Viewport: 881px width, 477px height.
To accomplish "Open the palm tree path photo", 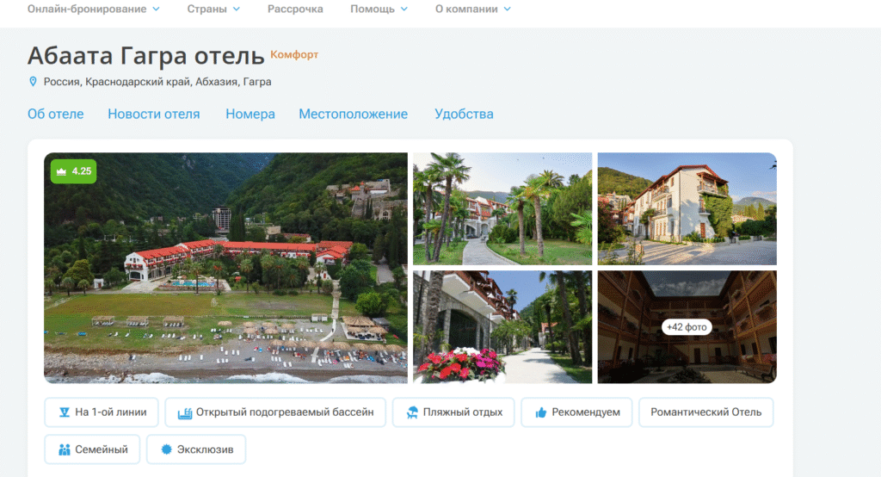I will 502,208.
